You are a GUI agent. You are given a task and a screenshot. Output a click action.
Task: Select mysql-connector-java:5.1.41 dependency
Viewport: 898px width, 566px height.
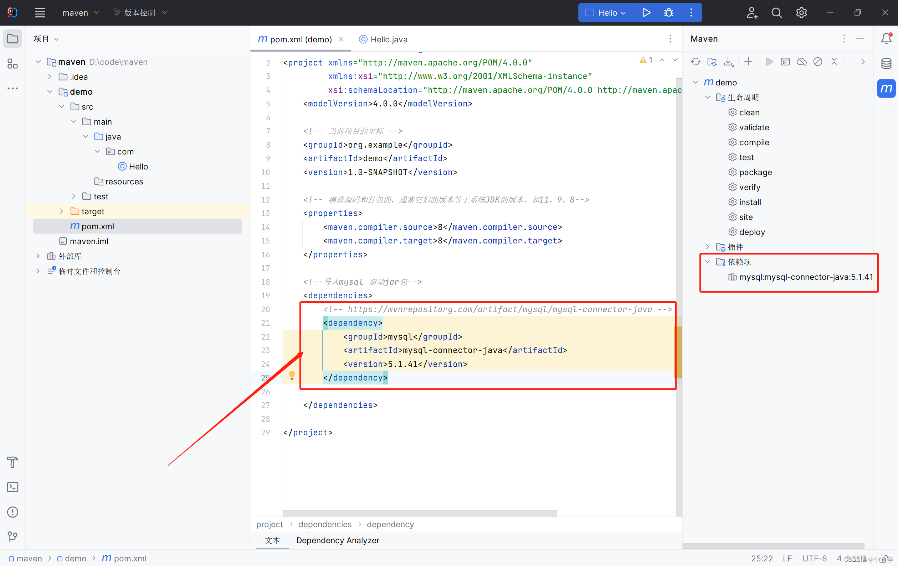pos(801,277)
